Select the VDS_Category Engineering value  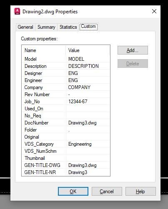point(80,144)
